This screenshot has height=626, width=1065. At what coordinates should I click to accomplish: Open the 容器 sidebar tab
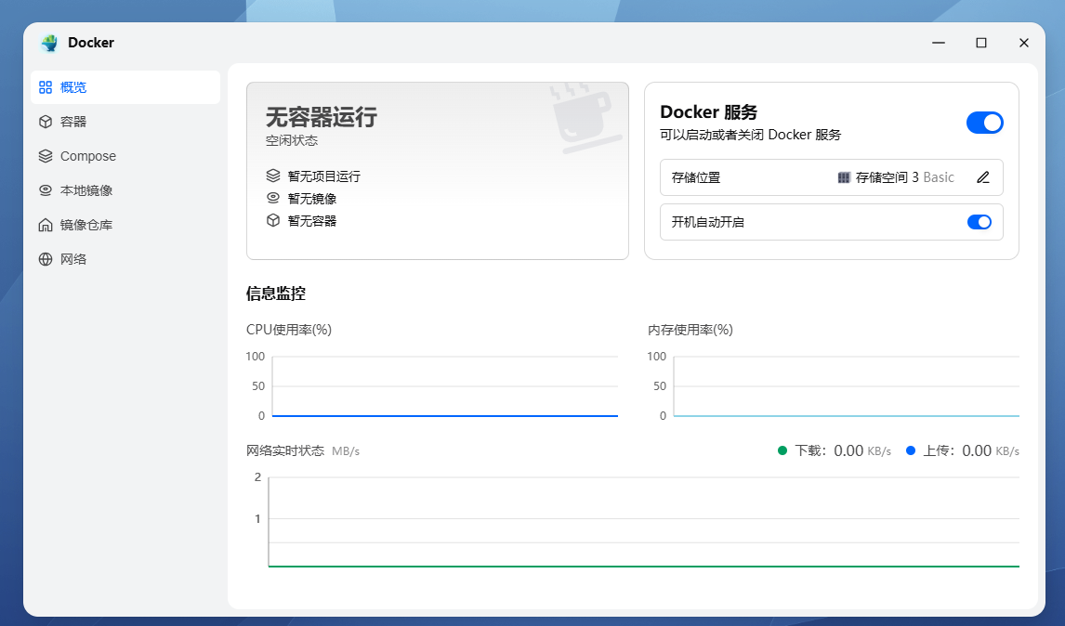(x=73, y=122)
